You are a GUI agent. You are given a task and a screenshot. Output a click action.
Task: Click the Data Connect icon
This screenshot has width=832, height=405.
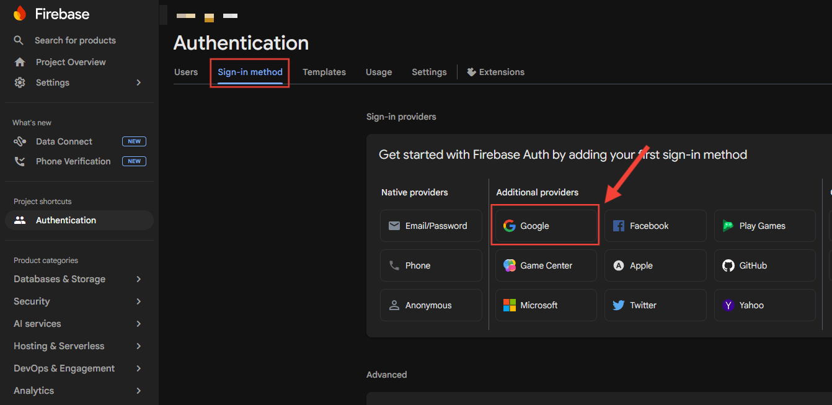tap(20, 141)
